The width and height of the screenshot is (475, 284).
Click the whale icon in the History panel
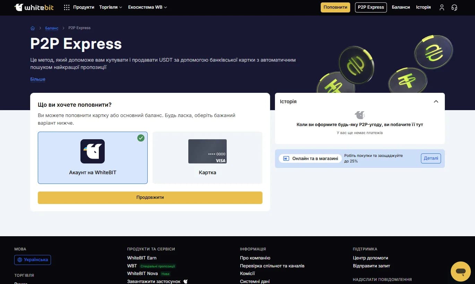(360, 115)
